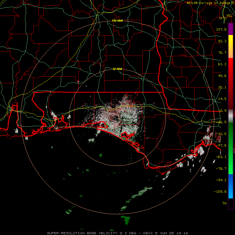This screenshot has height=235, width=235.
Task: Select the 76.7 velocity scale value
Action: (x=222, y=52)
